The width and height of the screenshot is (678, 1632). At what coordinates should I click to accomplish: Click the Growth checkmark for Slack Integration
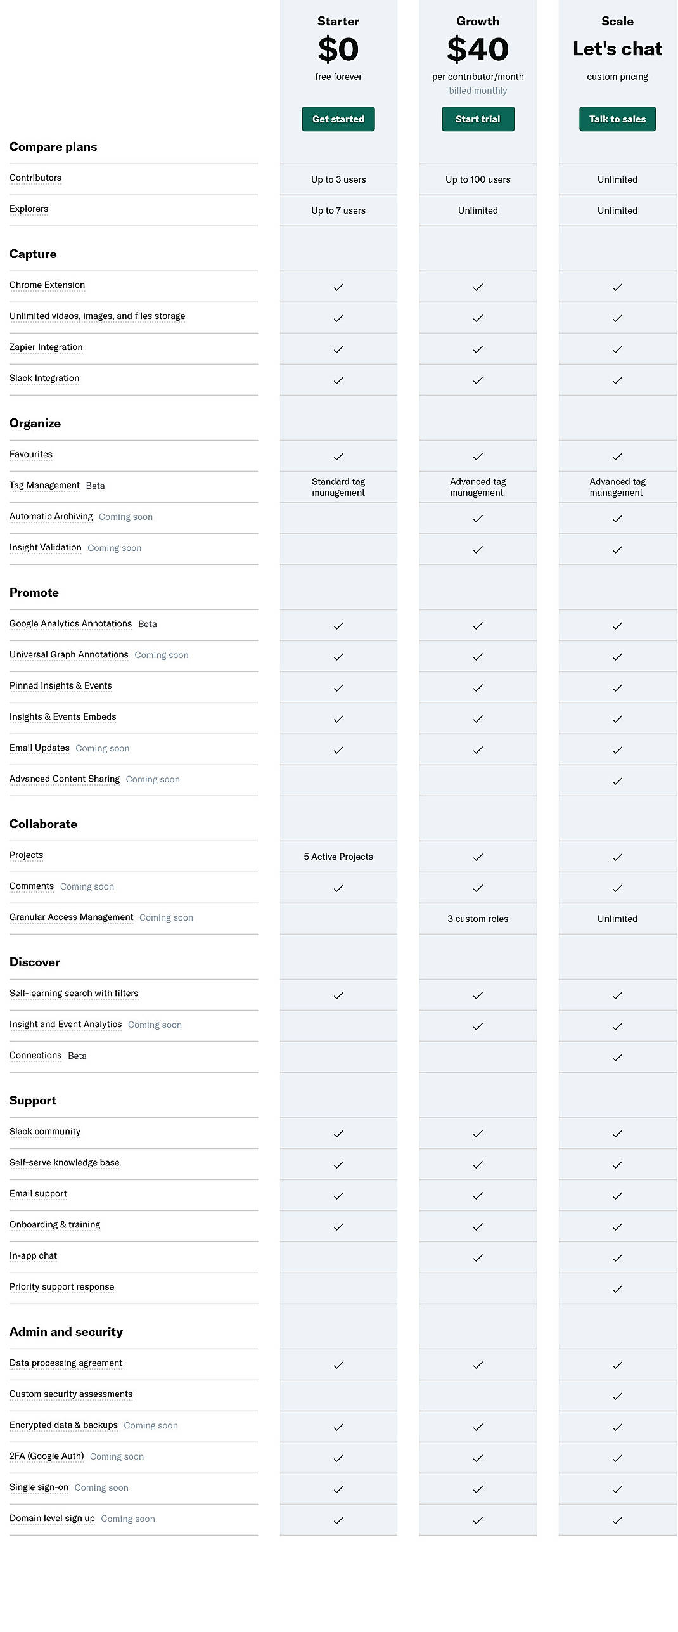pos(478,380)
